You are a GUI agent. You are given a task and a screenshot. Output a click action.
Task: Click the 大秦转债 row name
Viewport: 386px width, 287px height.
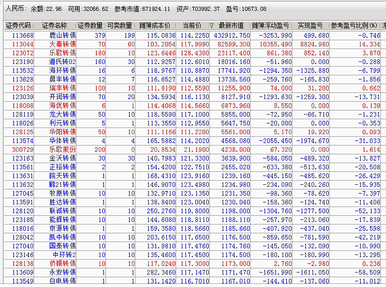pos(63,44)
